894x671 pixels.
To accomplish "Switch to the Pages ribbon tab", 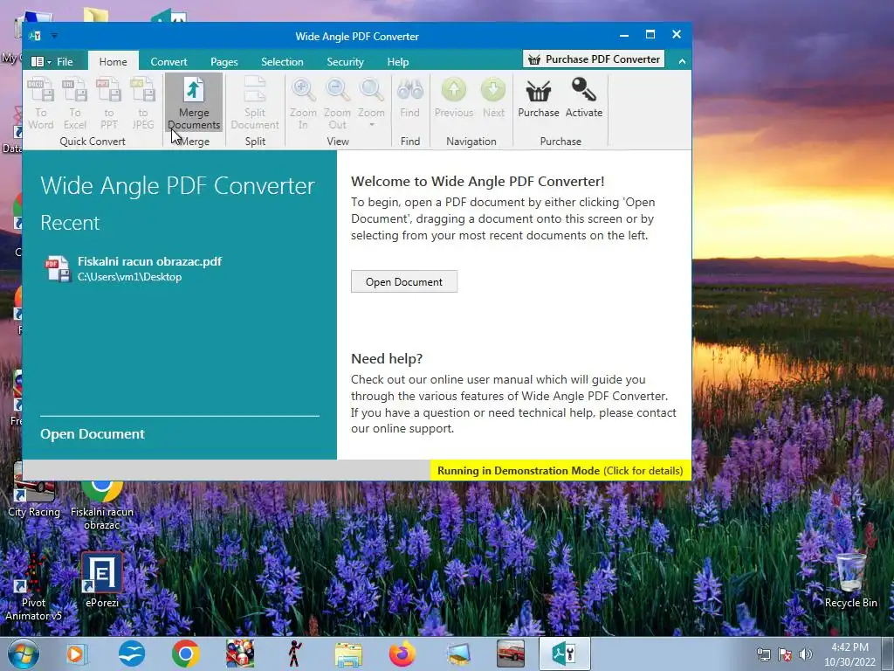I will [x=224, y=62].
